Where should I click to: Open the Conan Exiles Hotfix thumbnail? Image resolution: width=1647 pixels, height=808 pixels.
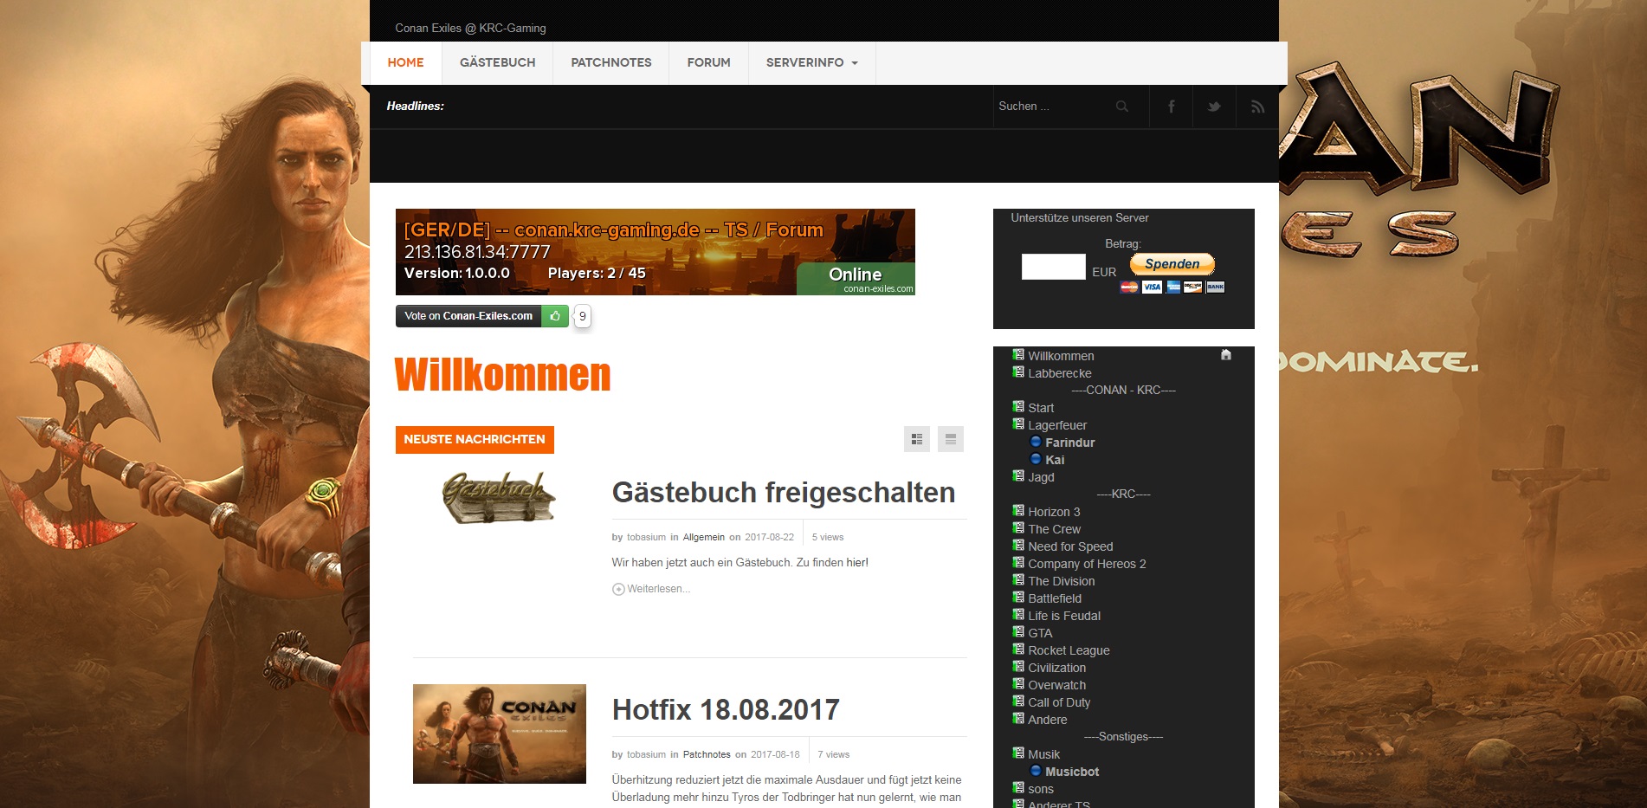click(x=499, y=734)
